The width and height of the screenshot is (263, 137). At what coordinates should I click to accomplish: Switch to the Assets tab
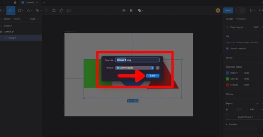point(17,19)
